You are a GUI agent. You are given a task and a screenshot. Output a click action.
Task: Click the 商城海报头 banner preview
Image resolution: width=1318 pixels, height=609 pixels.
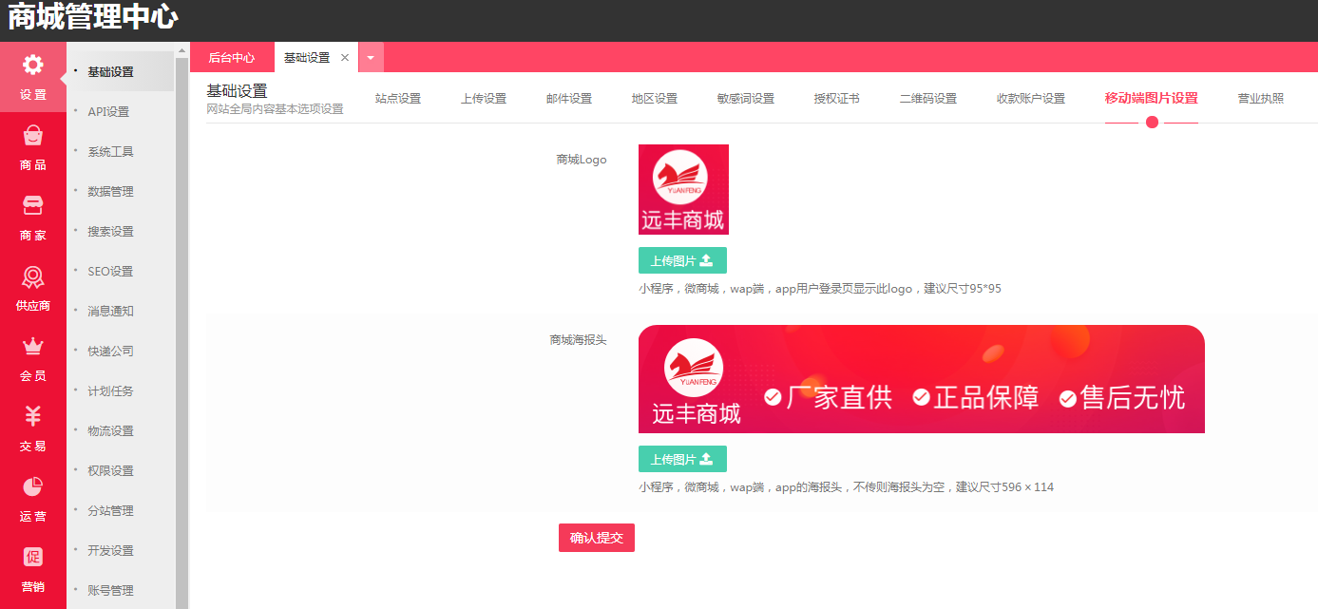click(x=922, y=379)
